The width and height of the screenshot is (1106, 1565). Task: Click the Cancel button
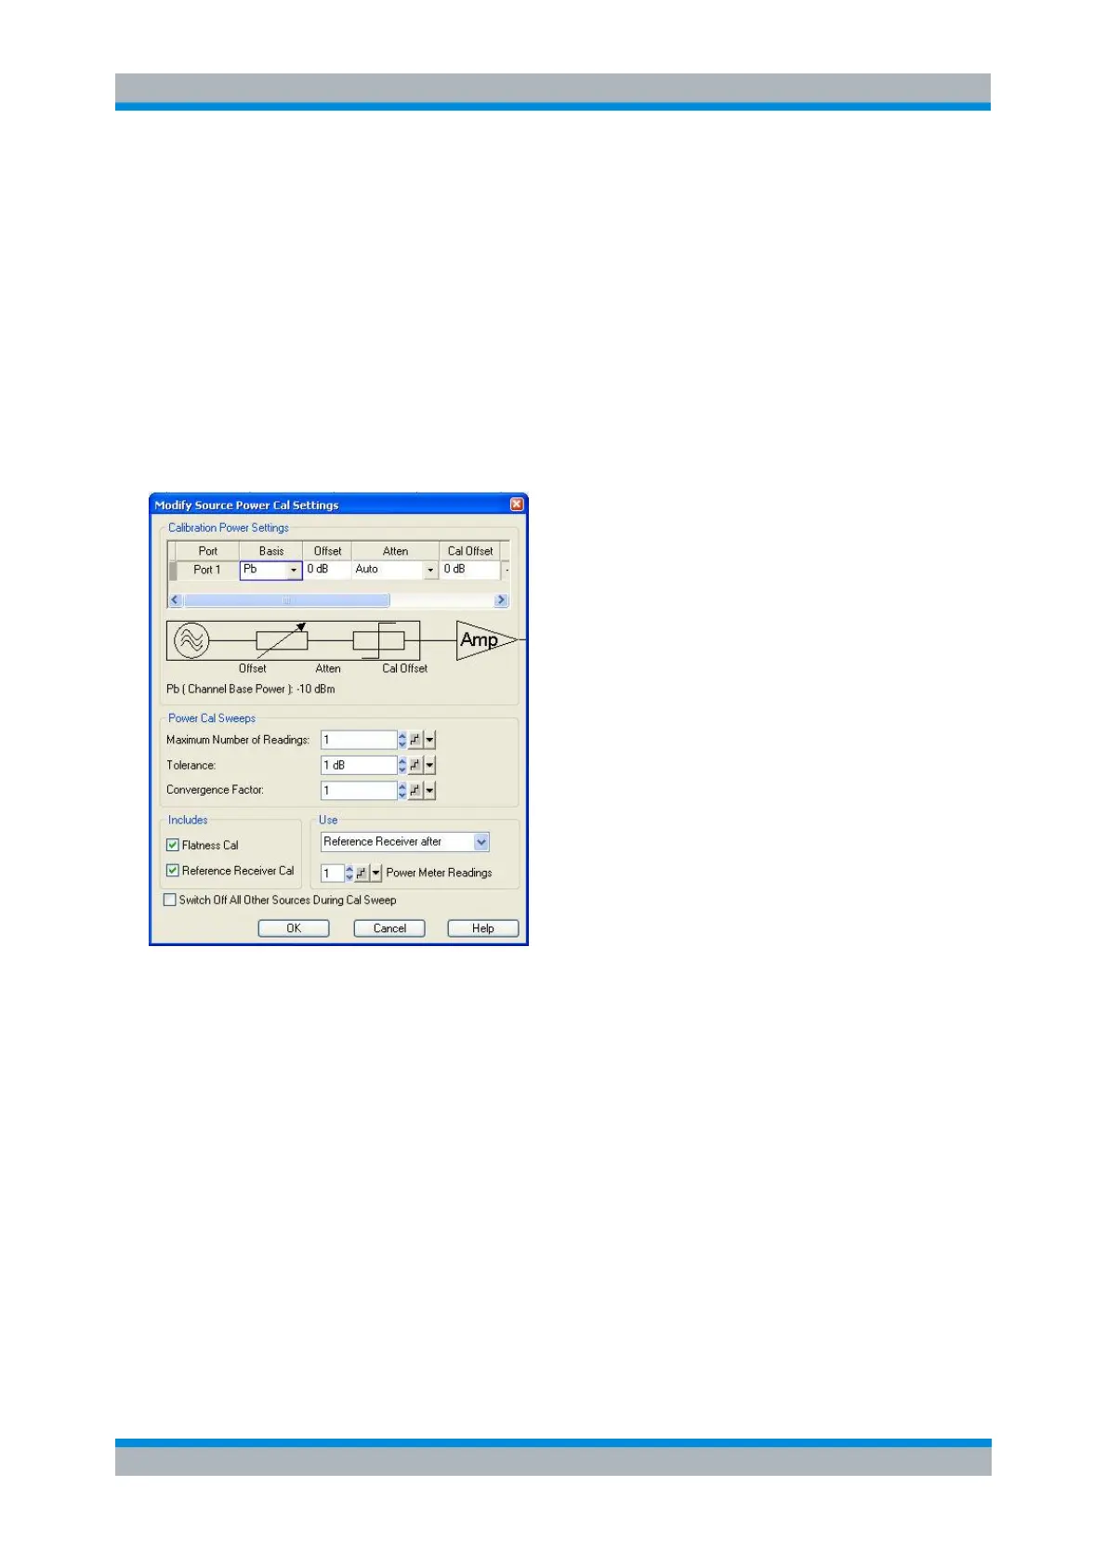click(389, 928)
